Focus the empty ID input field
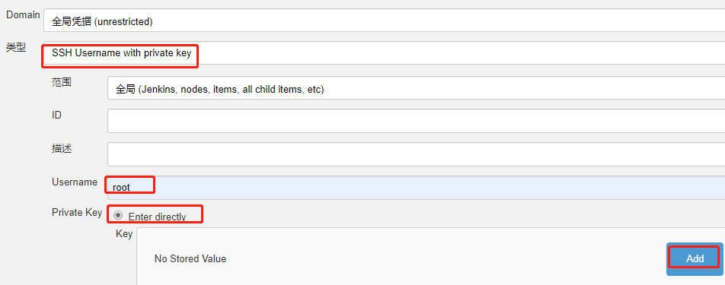The width and height of the screenshot is (725, 285). coord(416,121)
